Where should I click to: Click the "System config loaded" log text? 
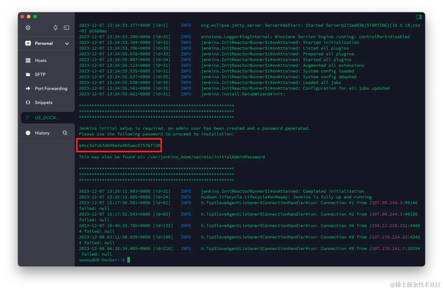point(328,71)
